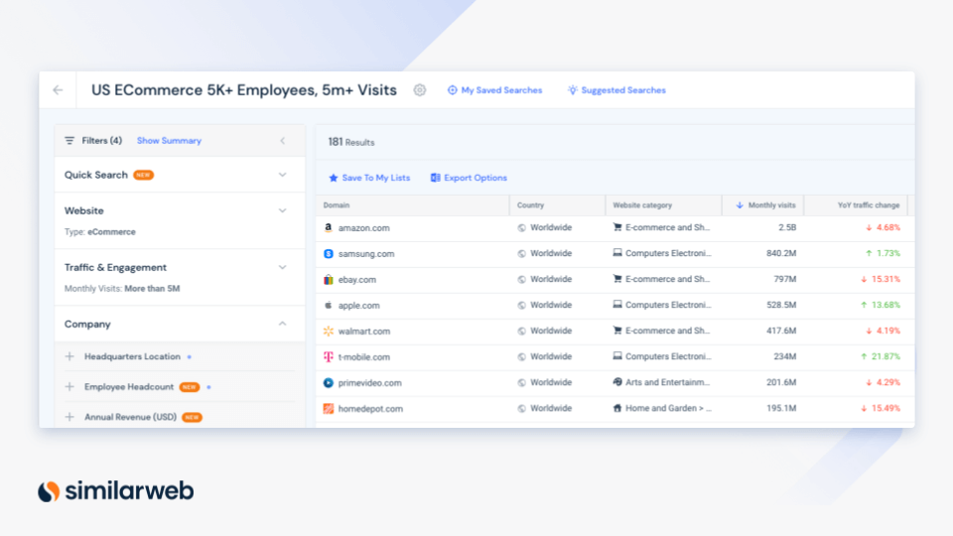Go back using the left arrow icon

pyautogui.click(x=58, y=90)
